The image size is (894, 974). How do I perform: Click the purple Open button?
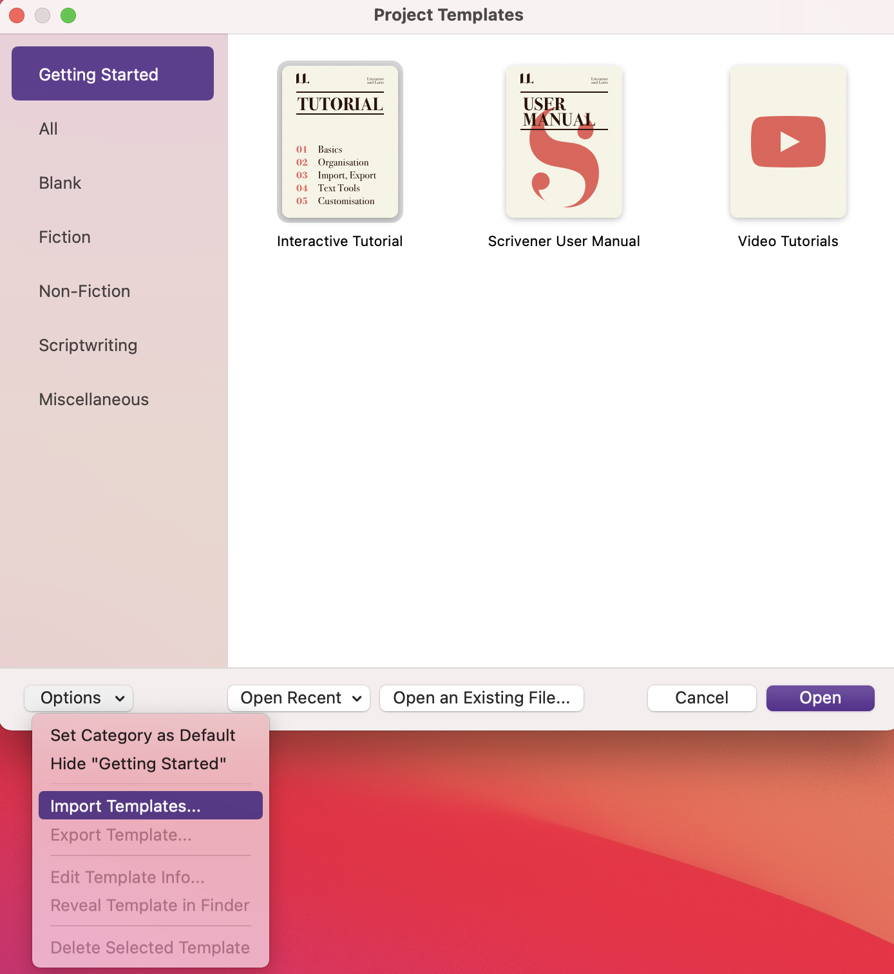click(821, 698)
